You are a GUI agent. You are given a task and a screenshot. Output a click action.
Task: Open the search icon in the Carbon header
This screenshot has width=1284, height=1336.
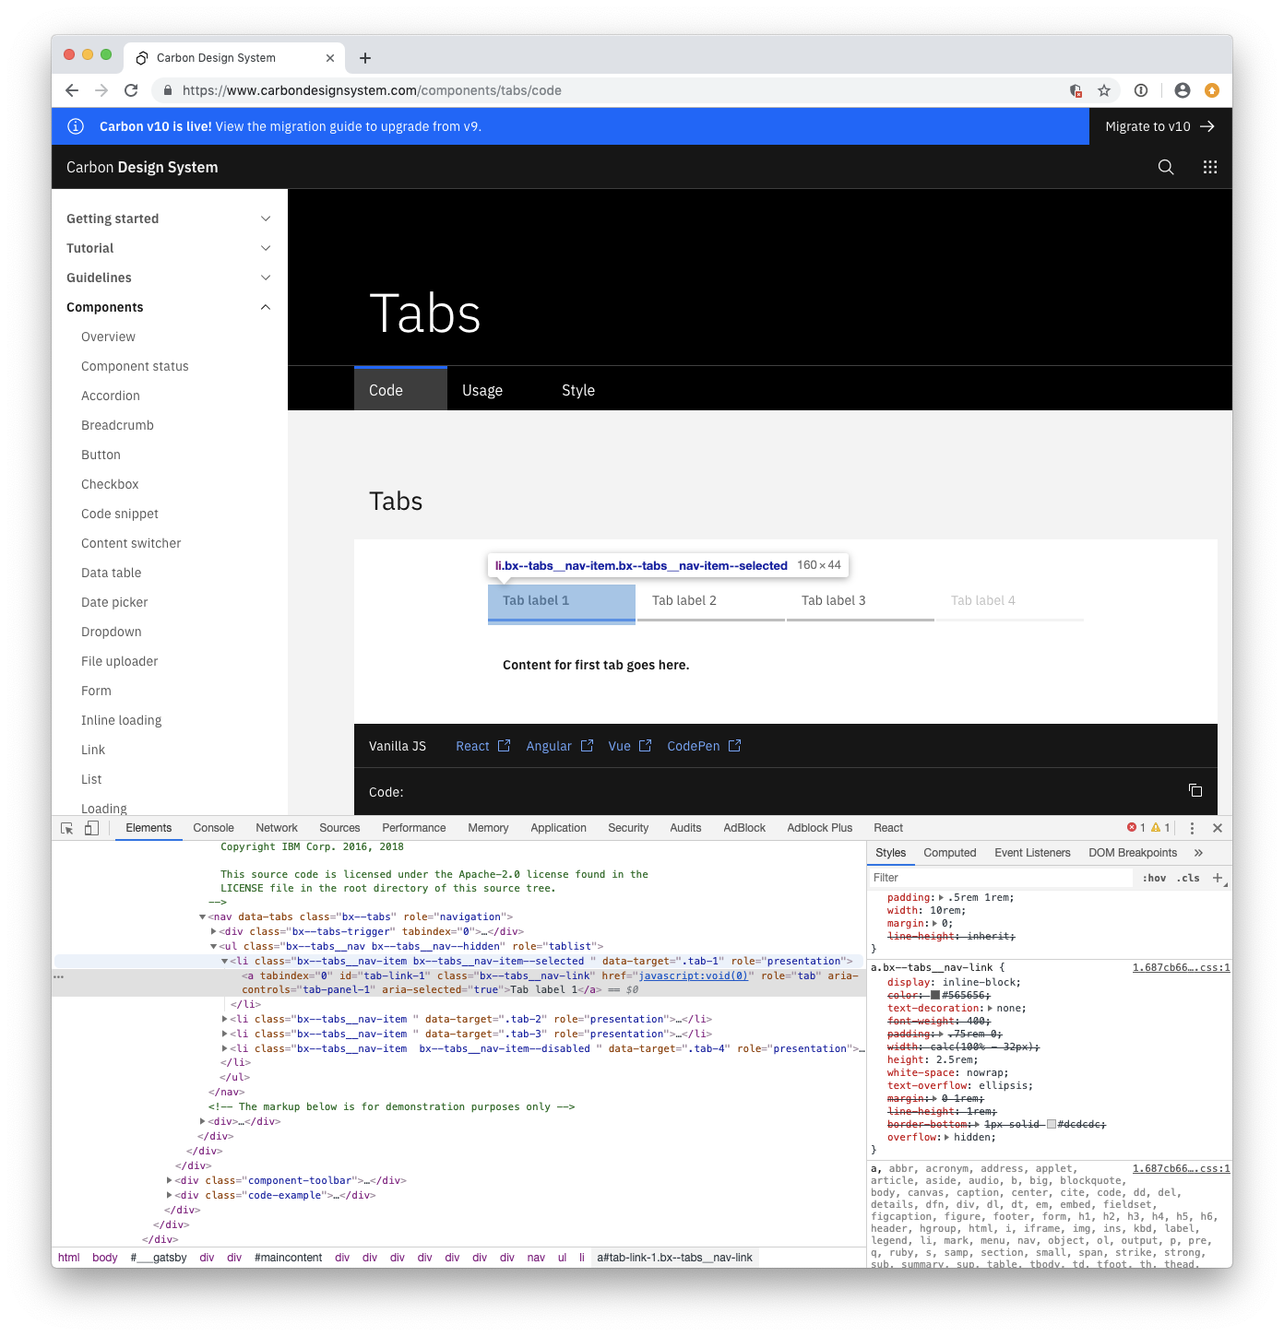[1165, 167]
